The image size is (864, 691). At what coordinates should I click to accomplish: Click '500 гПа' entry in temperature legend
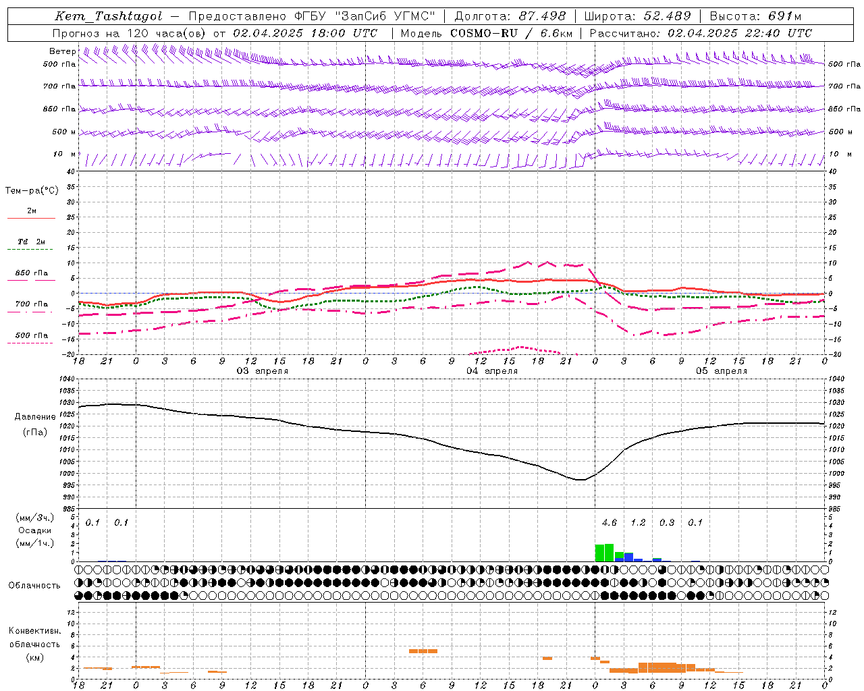(31, 335)
